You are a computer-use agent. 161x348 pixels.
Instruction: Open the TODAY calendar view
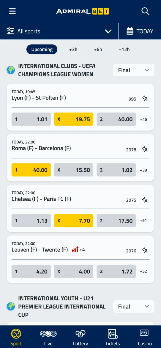(140, 31)
